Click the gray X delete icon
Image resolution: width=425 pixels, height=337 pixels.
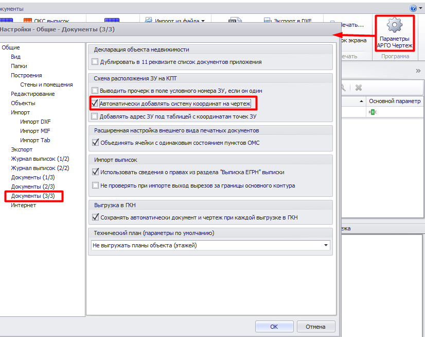(x=359, y=88)
